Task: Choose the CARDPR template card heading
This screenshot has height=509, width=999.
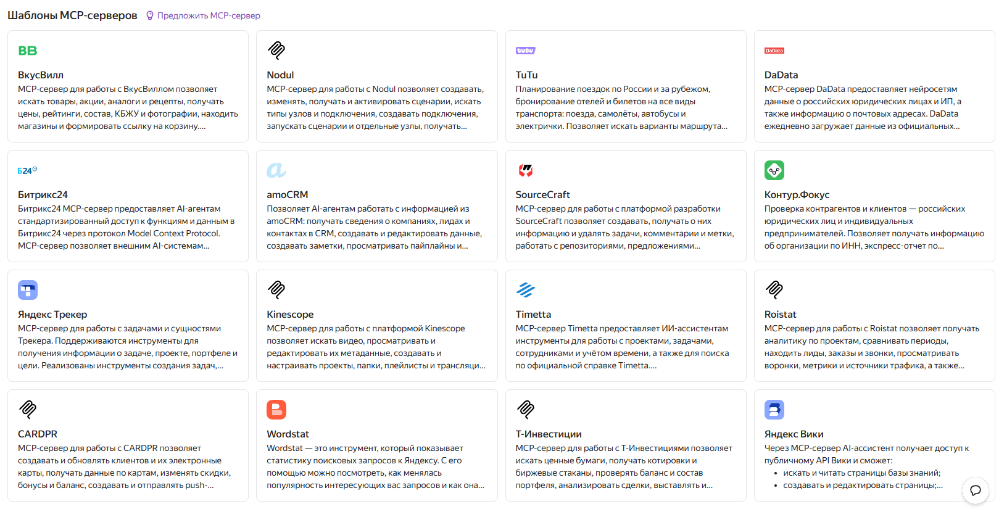Action: (x=38, y=434)
